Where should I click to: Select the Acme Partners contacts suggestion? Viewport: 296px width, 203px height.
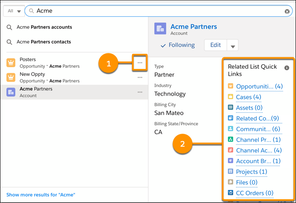43,42
